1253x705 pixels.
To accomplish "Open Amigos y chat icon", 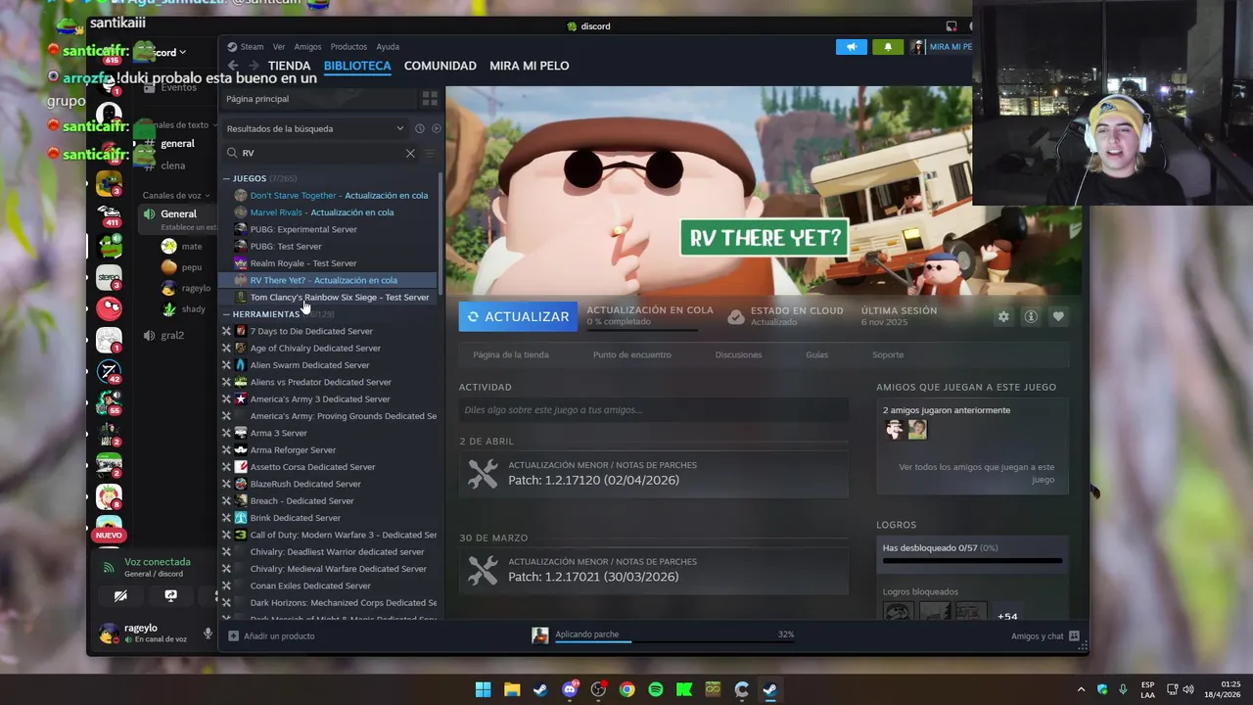I will (x=1074, y=635).
